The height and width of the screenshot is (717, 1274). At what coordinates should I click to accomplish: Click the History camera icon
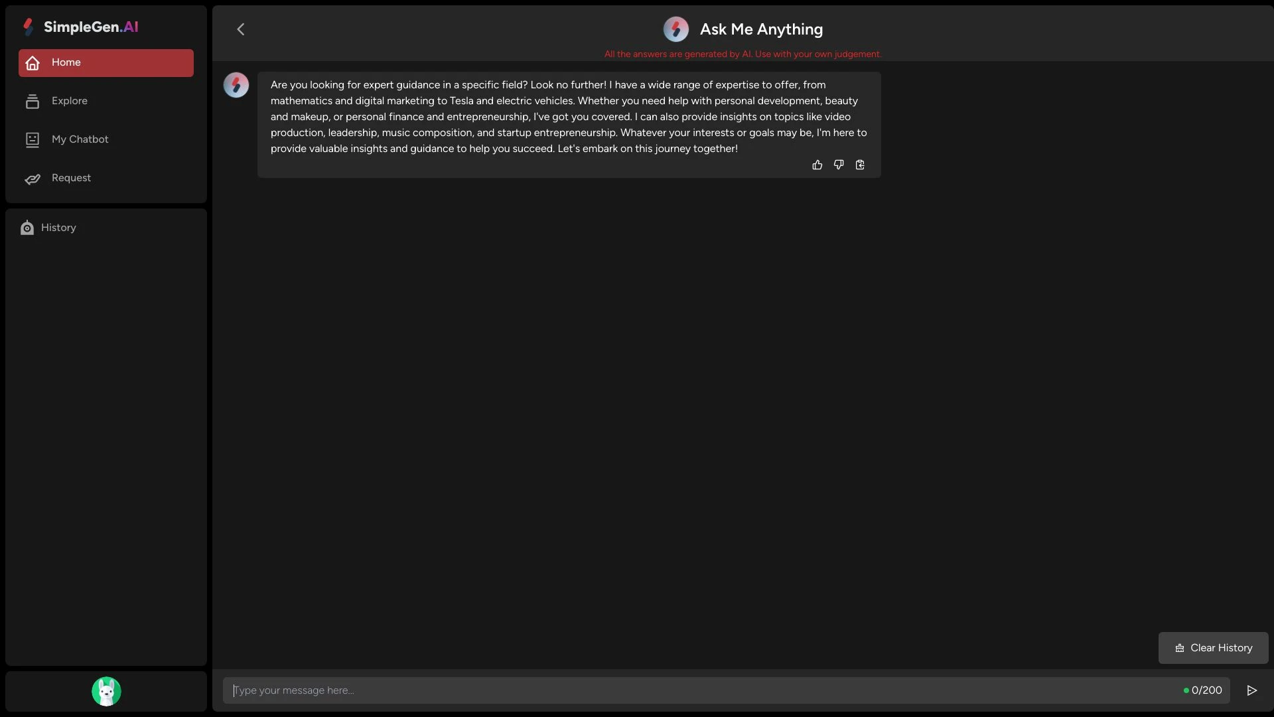pyautogui.click(x=27, y=228)
